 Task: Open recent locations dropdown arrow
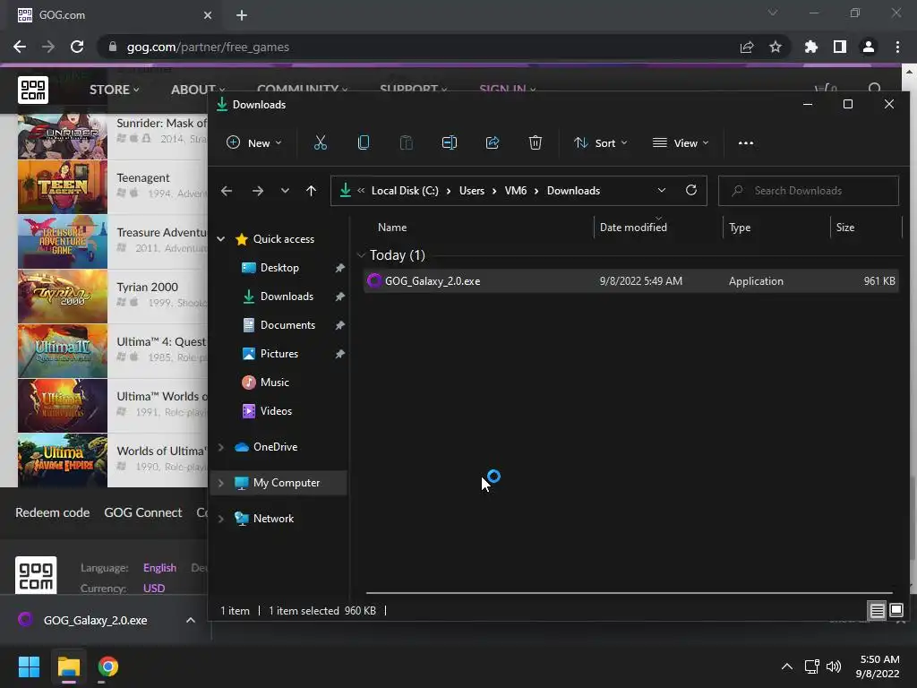[285, 191]
